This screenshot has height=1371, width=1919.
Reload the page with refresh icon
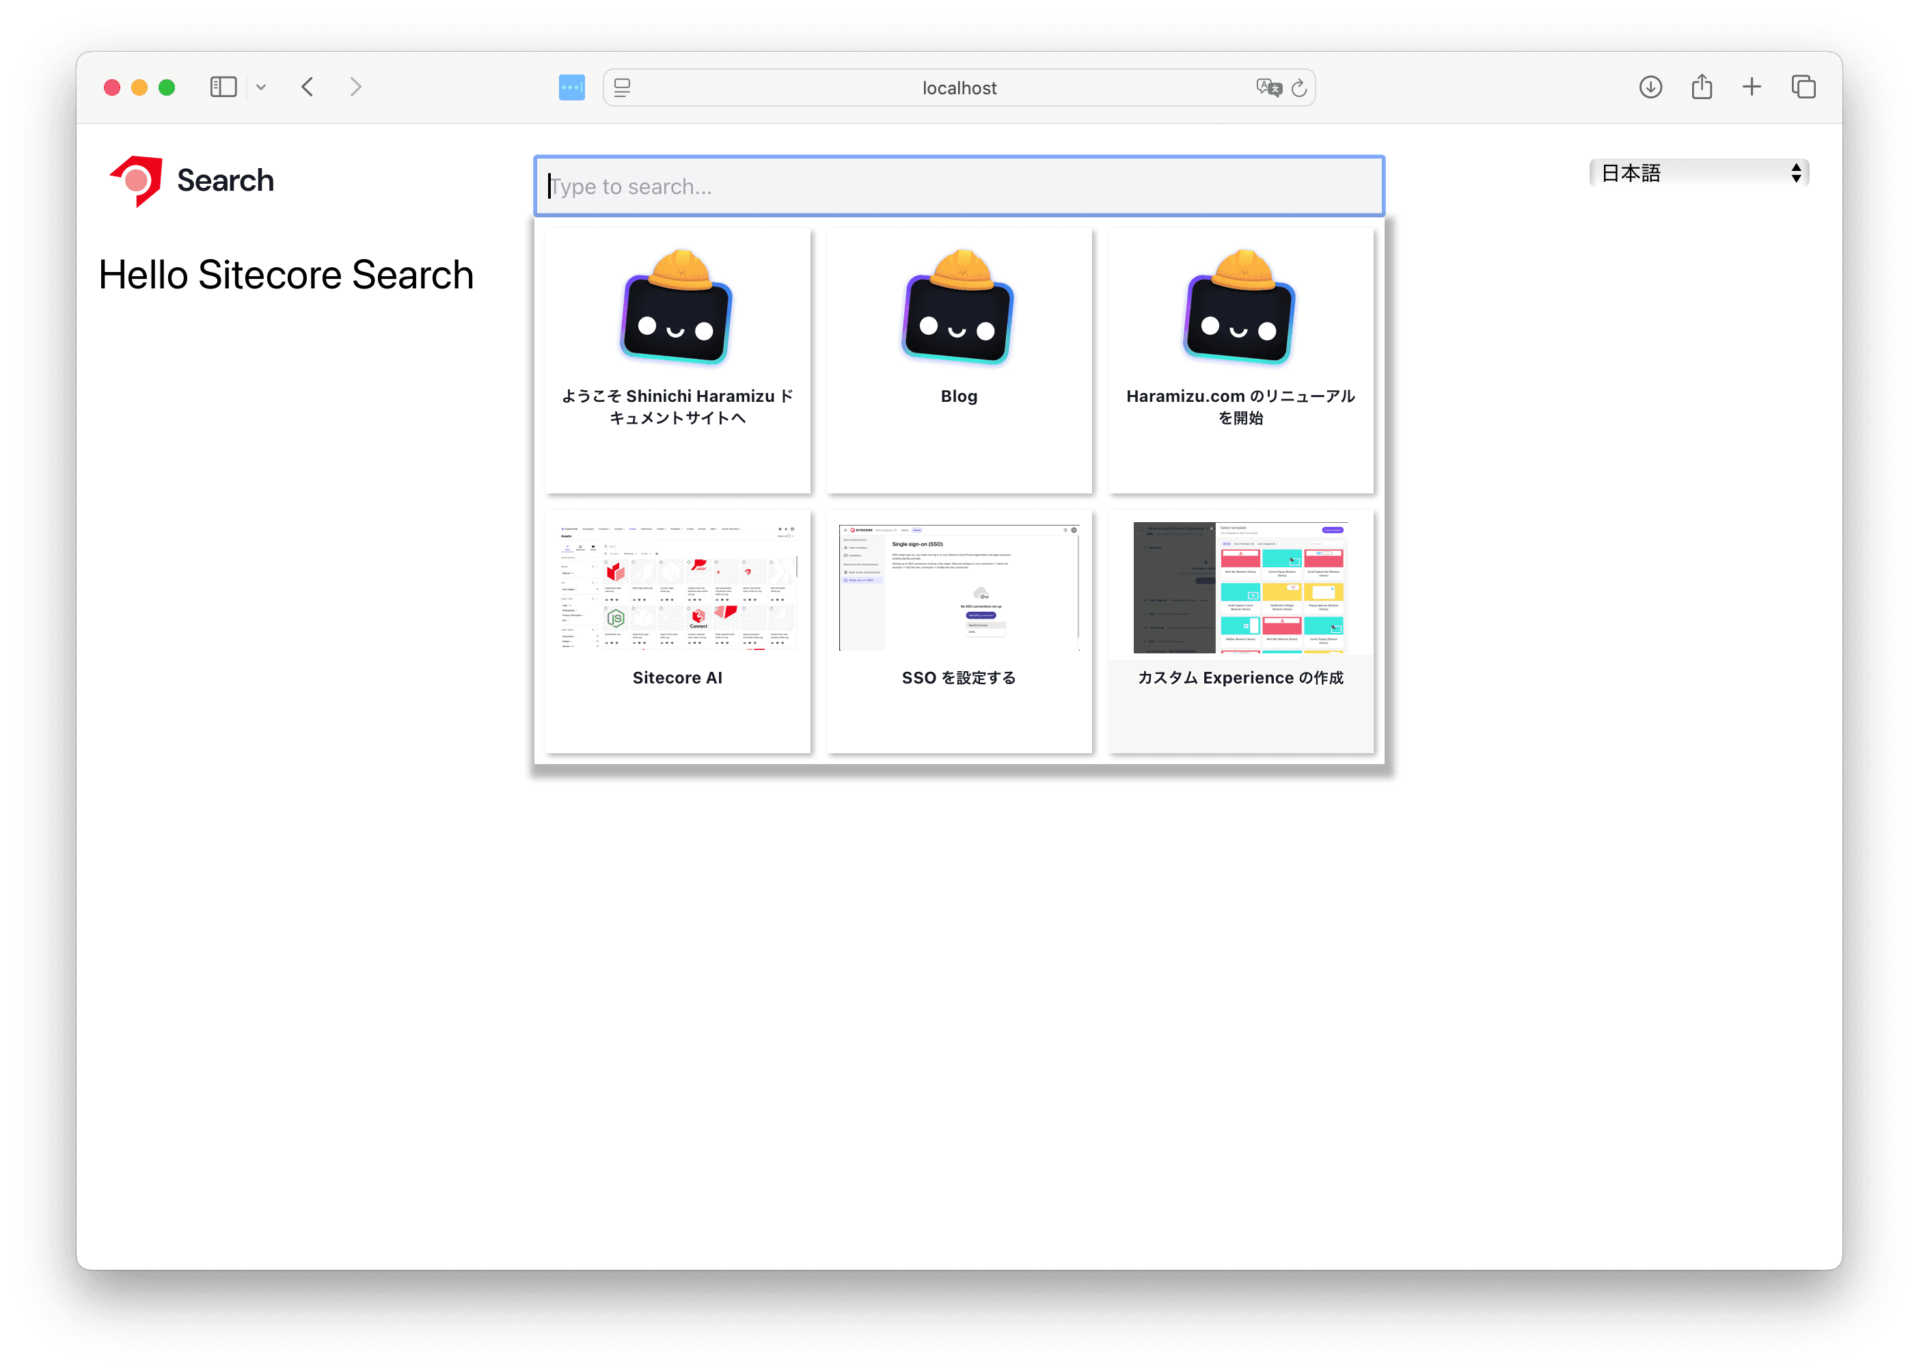click(1299, 87)
